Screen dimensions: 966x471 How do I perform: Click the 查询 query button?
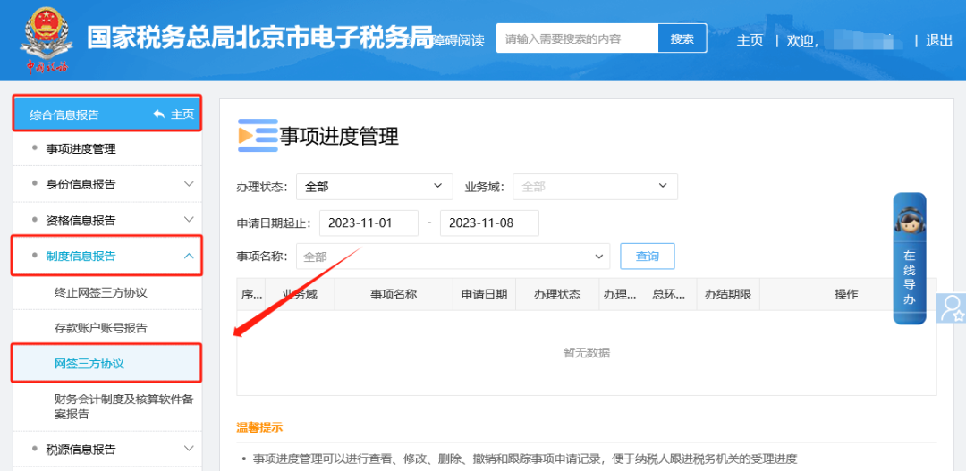tap(648, 257)
